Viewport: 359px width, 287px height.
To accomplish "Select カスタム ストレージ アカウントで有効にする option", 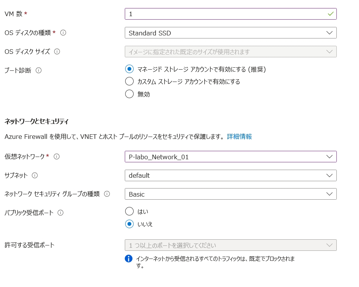I will (129, 82).
